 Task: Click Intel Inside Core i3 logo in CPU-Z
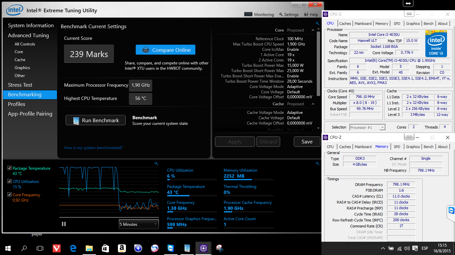coord(436,43)
